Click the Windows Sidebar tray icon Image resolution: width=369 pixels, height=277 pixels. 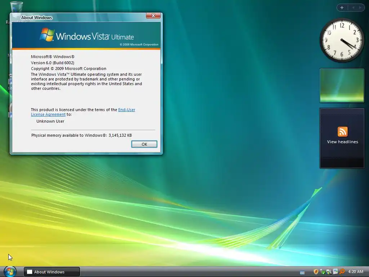[335, 271]
